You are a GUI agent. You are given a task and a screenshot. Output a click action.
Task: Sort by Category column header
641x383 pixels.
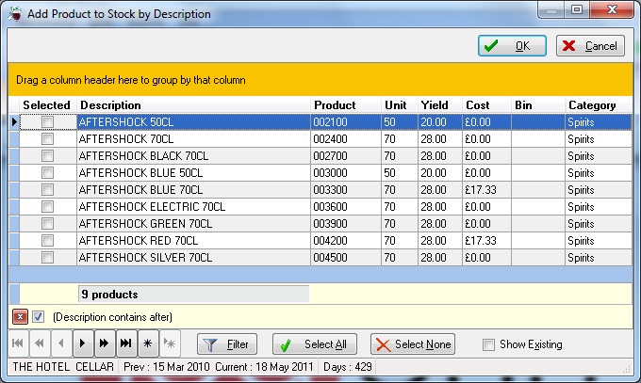599,105
